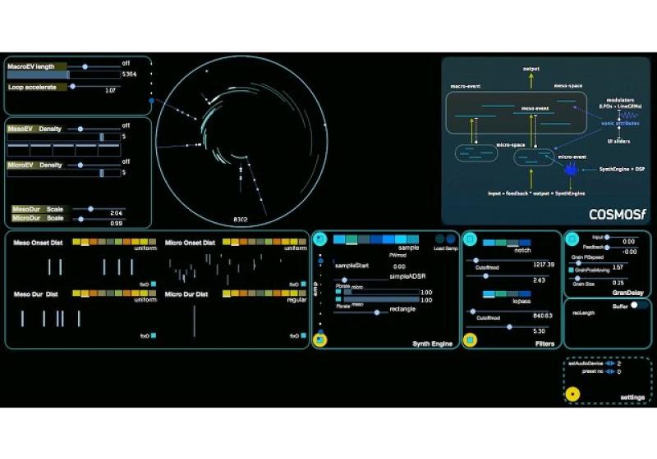The height and width of the screenshot is (459, 657).
Task: Click the 'off' label next to MicroEV Density
Action: [x=126, y=161]
